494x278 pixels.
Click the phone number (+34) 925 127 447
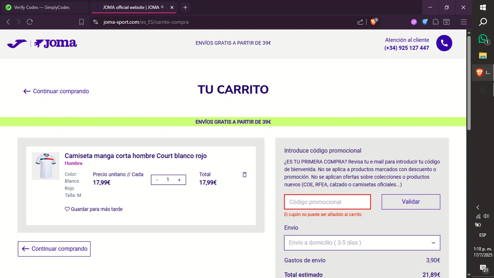point(407,48)
